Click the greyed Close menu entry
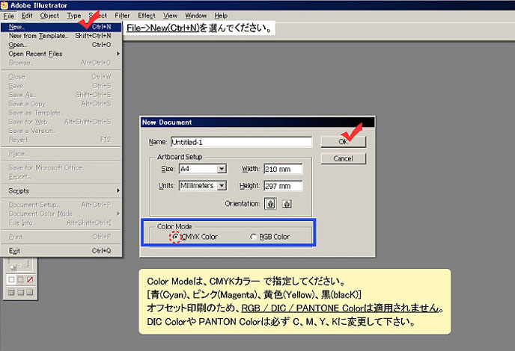Screen dimensions: 515x351 pyautogui.click(x=61, y=77)
